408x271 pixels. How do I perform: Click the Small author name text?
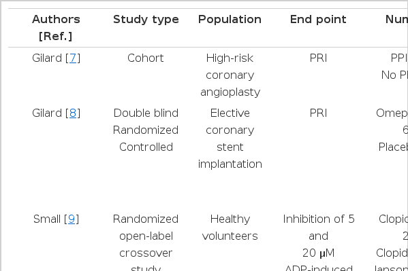[x=47, y=219]
